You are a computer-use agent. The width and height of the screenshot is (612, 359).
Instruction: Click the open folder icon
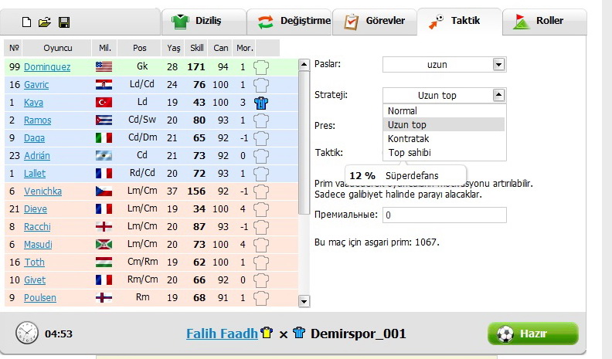click(45, 22)
